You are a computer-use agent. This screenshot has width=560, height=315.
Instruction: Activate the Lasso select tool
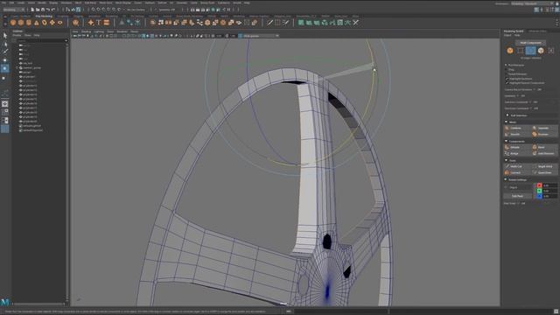5,44
